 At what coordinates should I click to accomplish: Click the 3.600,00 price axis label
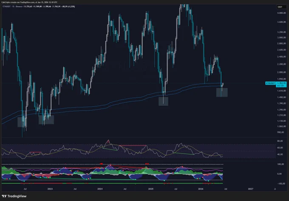tap(281, 22)
